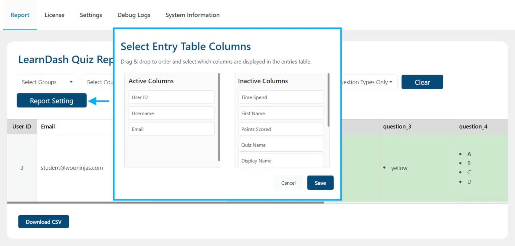The height and width of the screenshot is (246, 515).
Task: Open the Report tab
Action: click(20, 15)
